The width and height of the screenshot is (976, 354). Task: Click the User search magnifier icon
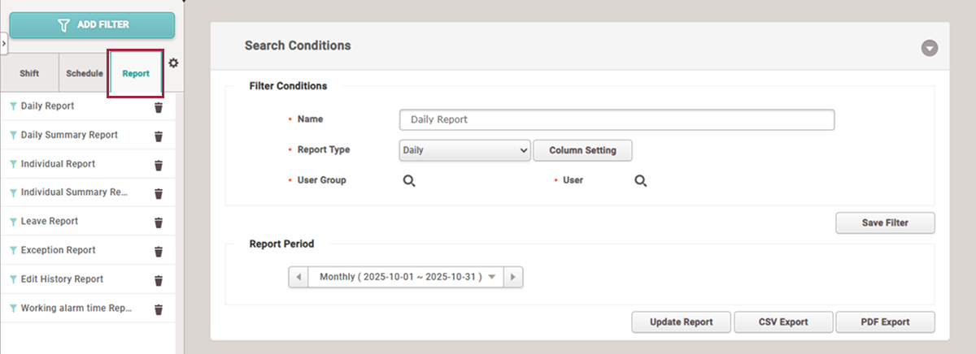(x=641, y=181)
